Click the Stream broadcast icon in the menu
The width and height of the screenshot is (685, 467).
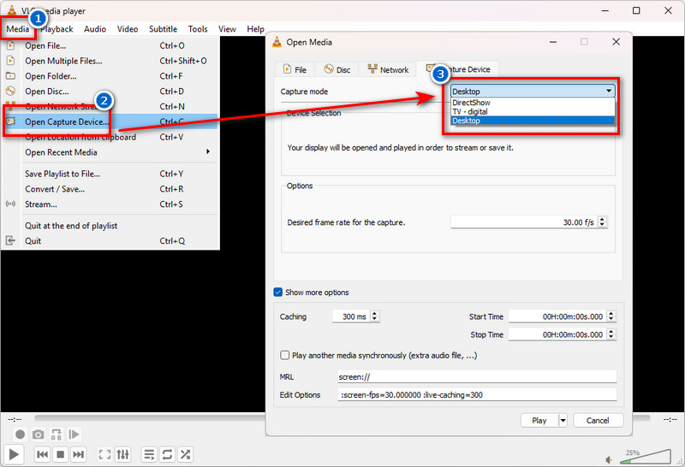[10, 204]
